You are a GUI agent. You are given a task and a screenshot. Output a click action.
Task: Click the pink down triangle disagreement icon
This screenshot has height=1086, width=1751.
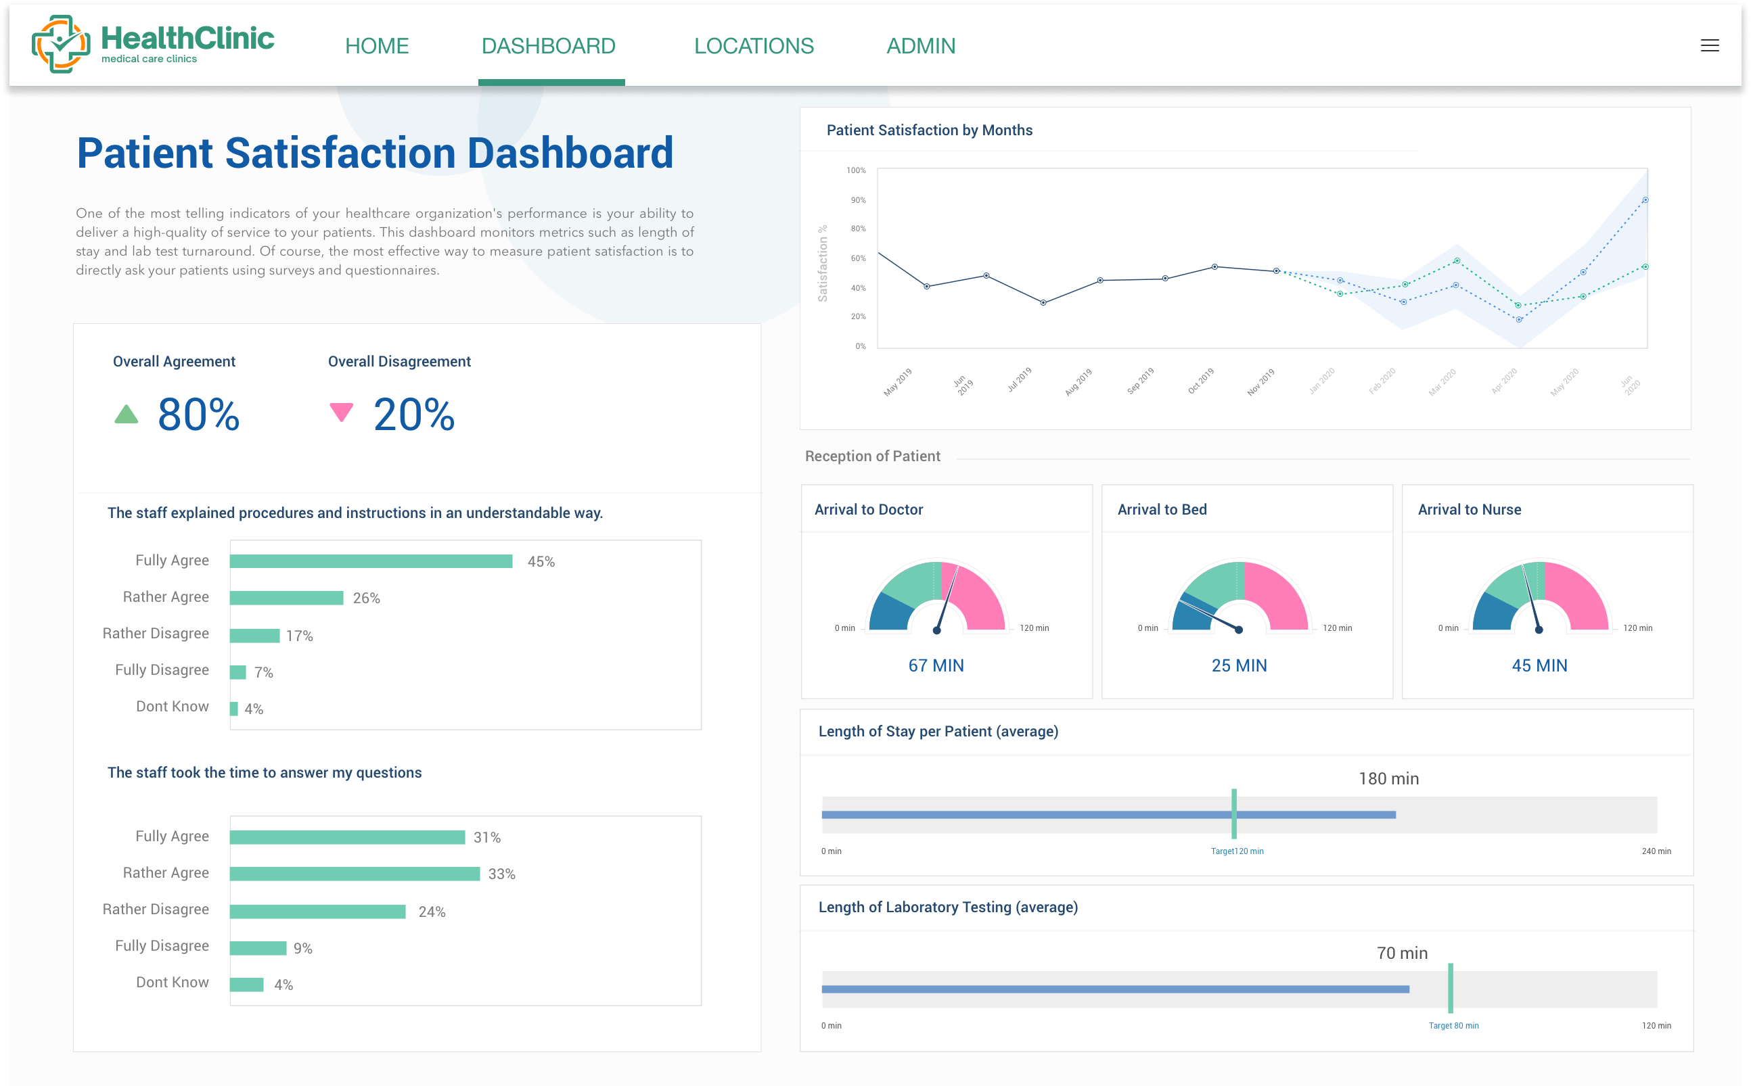tap(341, 412)
